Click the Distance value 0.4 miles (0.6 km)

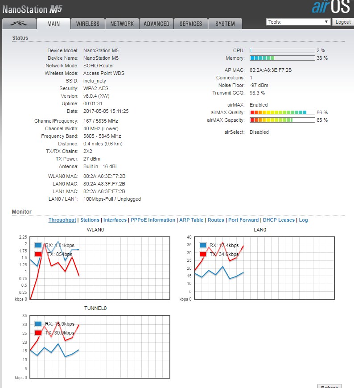click(x=103, y=144)
